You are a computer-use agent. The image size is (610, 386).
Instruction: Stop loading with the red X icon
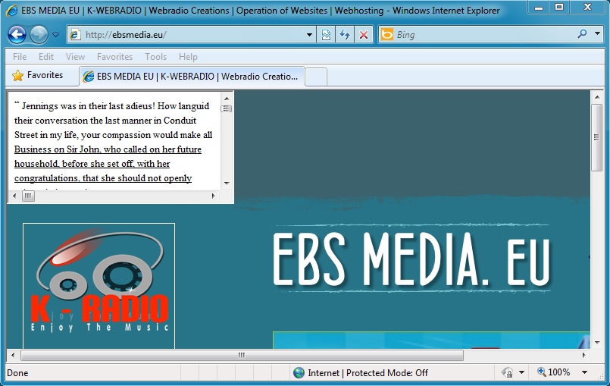coord(364,35)
